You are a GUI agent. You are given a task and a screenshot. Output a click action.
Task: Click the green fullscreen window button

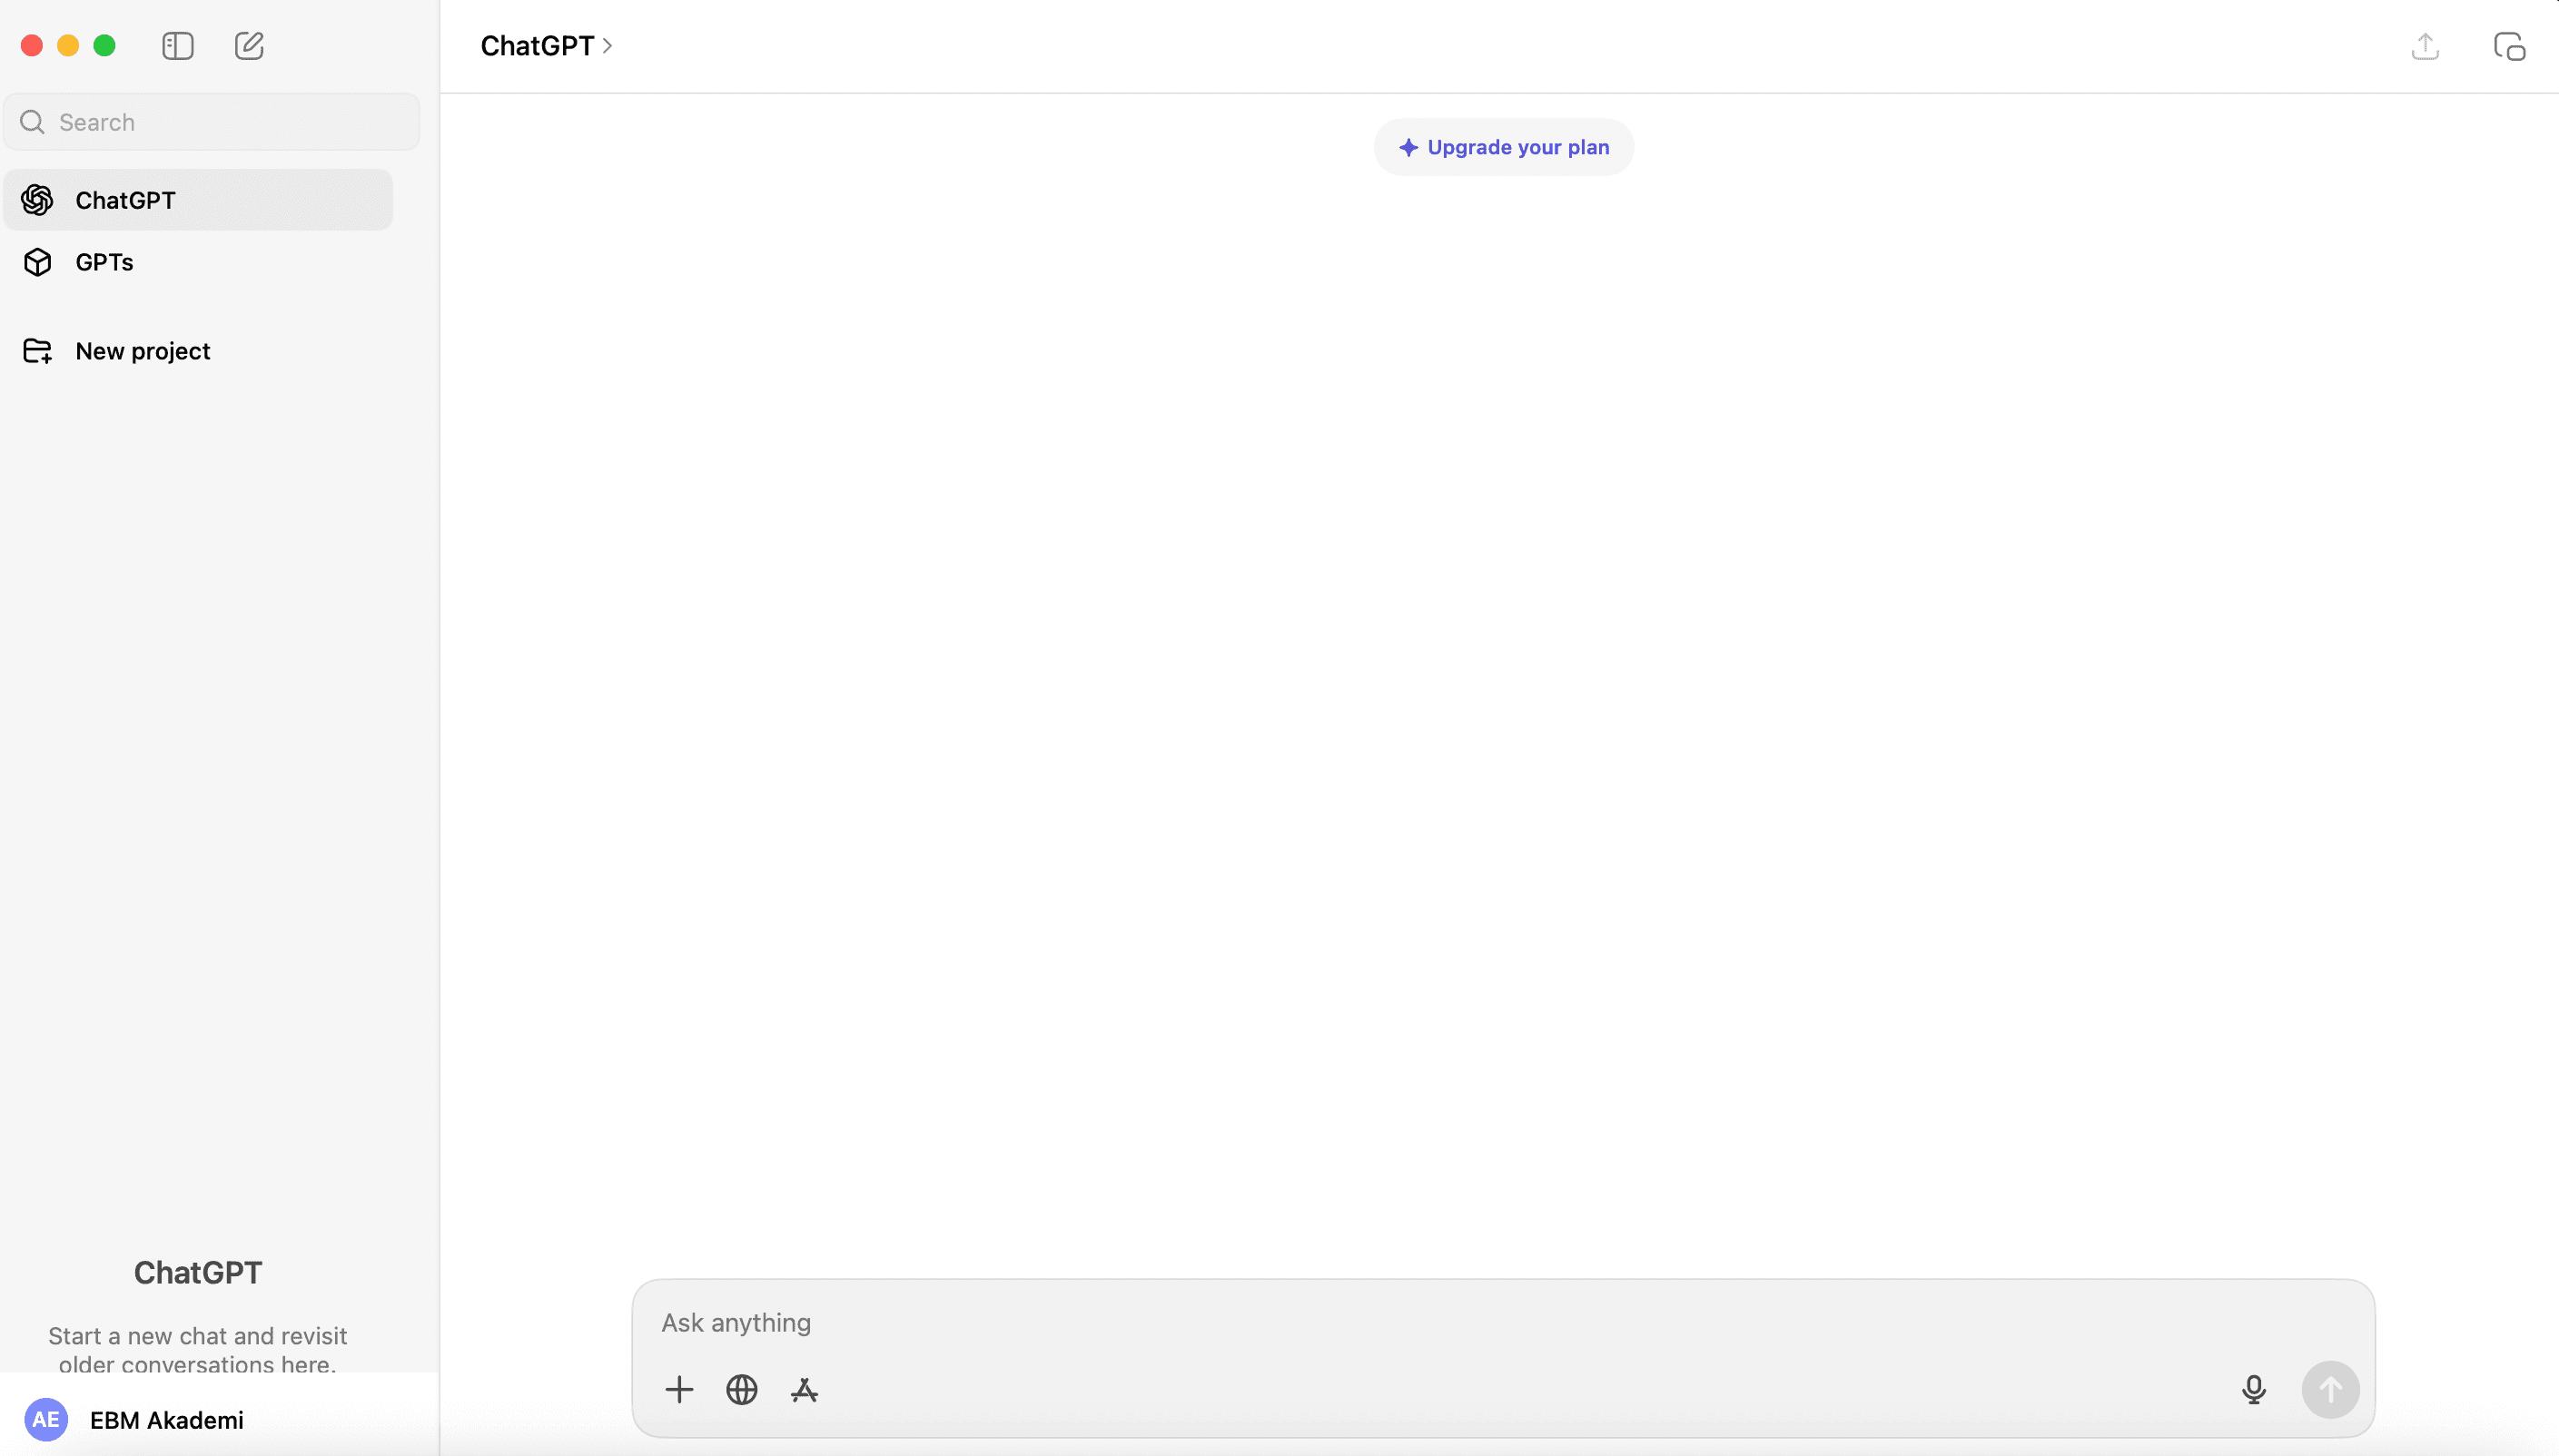click(x=104, y=46)
